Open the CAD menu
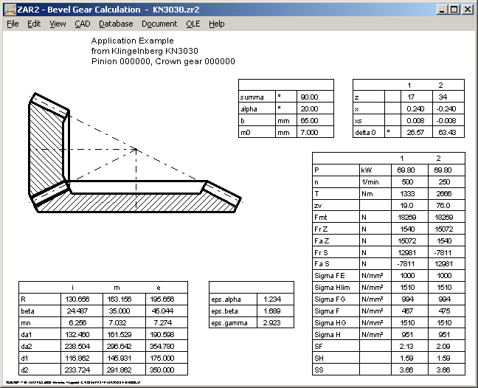 pyautogui.click(x=83, y=24)
